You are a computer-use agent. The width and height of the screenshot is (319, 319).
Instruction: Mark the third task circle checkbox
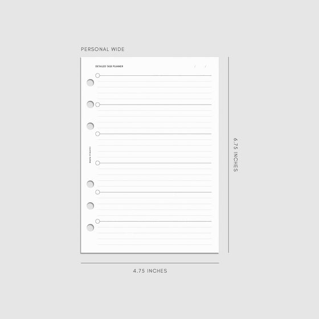[97, 134]
